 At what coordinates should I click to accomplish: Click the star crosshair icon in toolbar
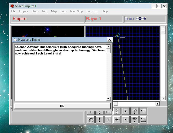pos(117,120)
